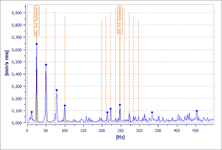Image resolution: width=222 pixels, height=150 pixels.
Task: Click the 0,900 y-axis tick label
Action: (16, 13)
